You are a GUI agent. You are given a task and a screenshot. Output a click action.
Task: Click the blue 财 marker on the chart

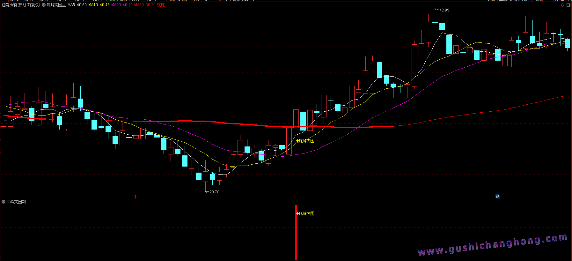pyautogui.click(x=497, y=197)
